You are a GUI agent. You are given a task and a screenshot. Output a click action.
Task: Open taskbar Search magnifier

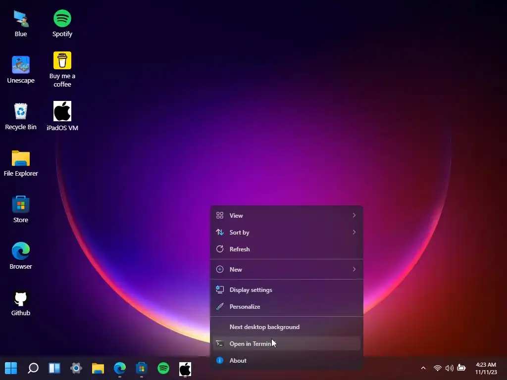tap(33, 368)
